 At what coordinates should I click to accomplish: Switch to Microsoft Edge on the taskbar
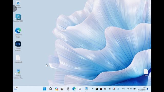(74, 89)
